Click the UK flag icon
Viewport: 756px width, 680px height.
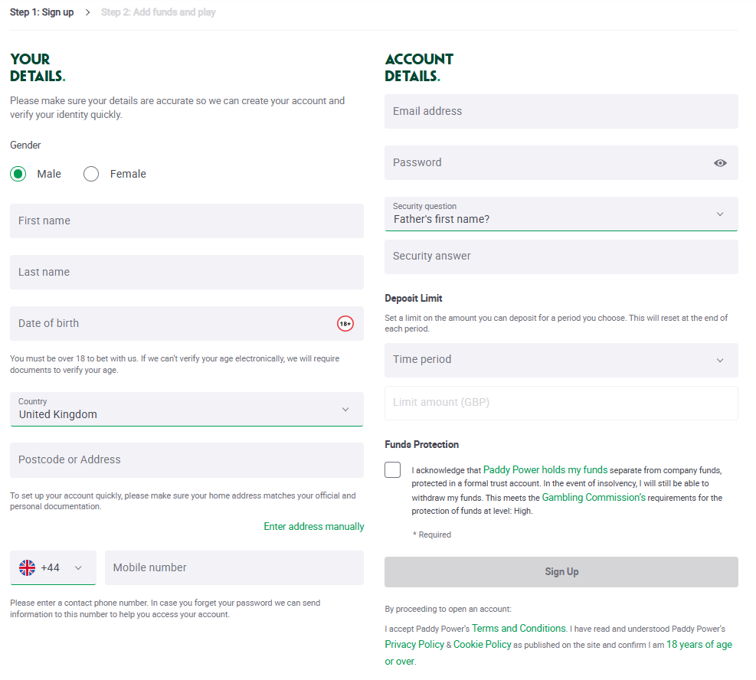click(28, 567)
